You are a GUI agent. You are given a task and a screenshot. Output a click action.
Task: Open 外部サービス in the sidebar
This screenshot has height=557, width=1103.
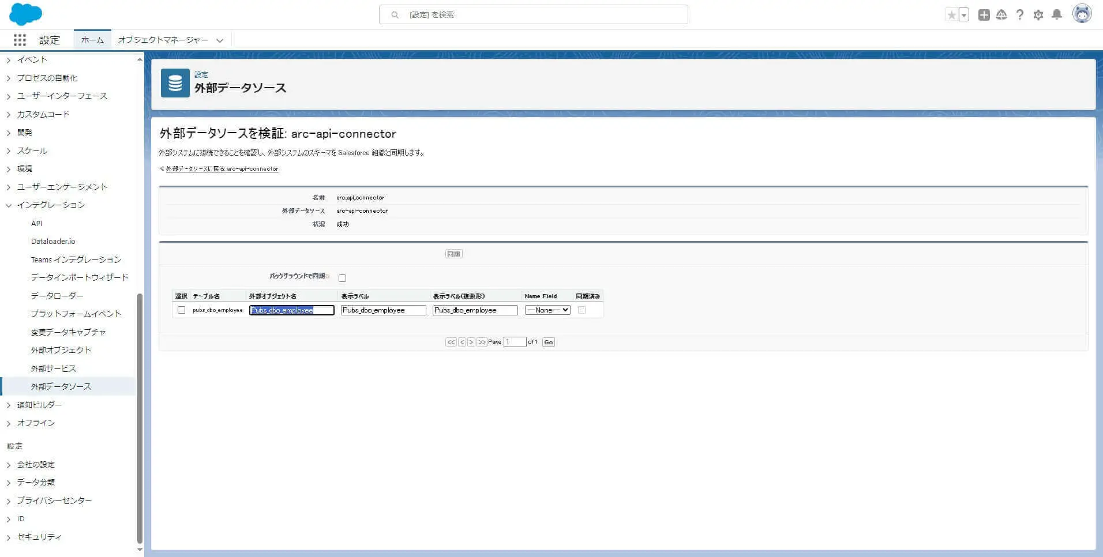(x=54, y=368)
